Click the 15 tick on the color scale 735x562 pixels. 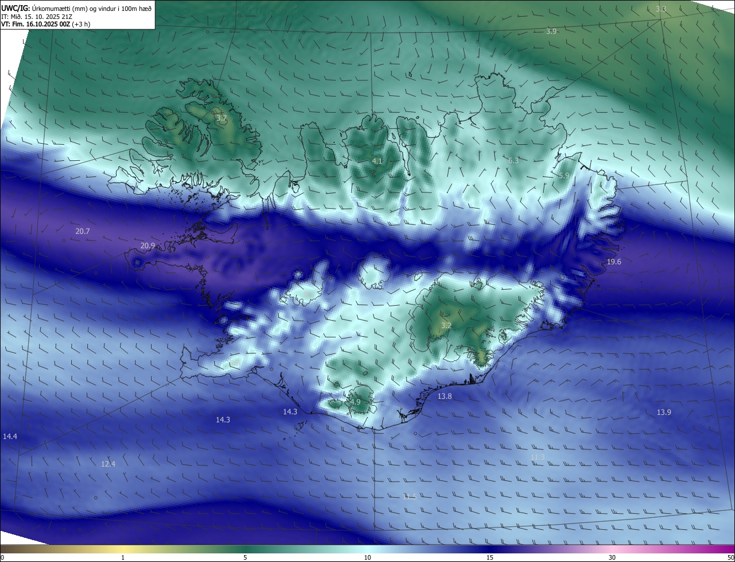(490, 557)
